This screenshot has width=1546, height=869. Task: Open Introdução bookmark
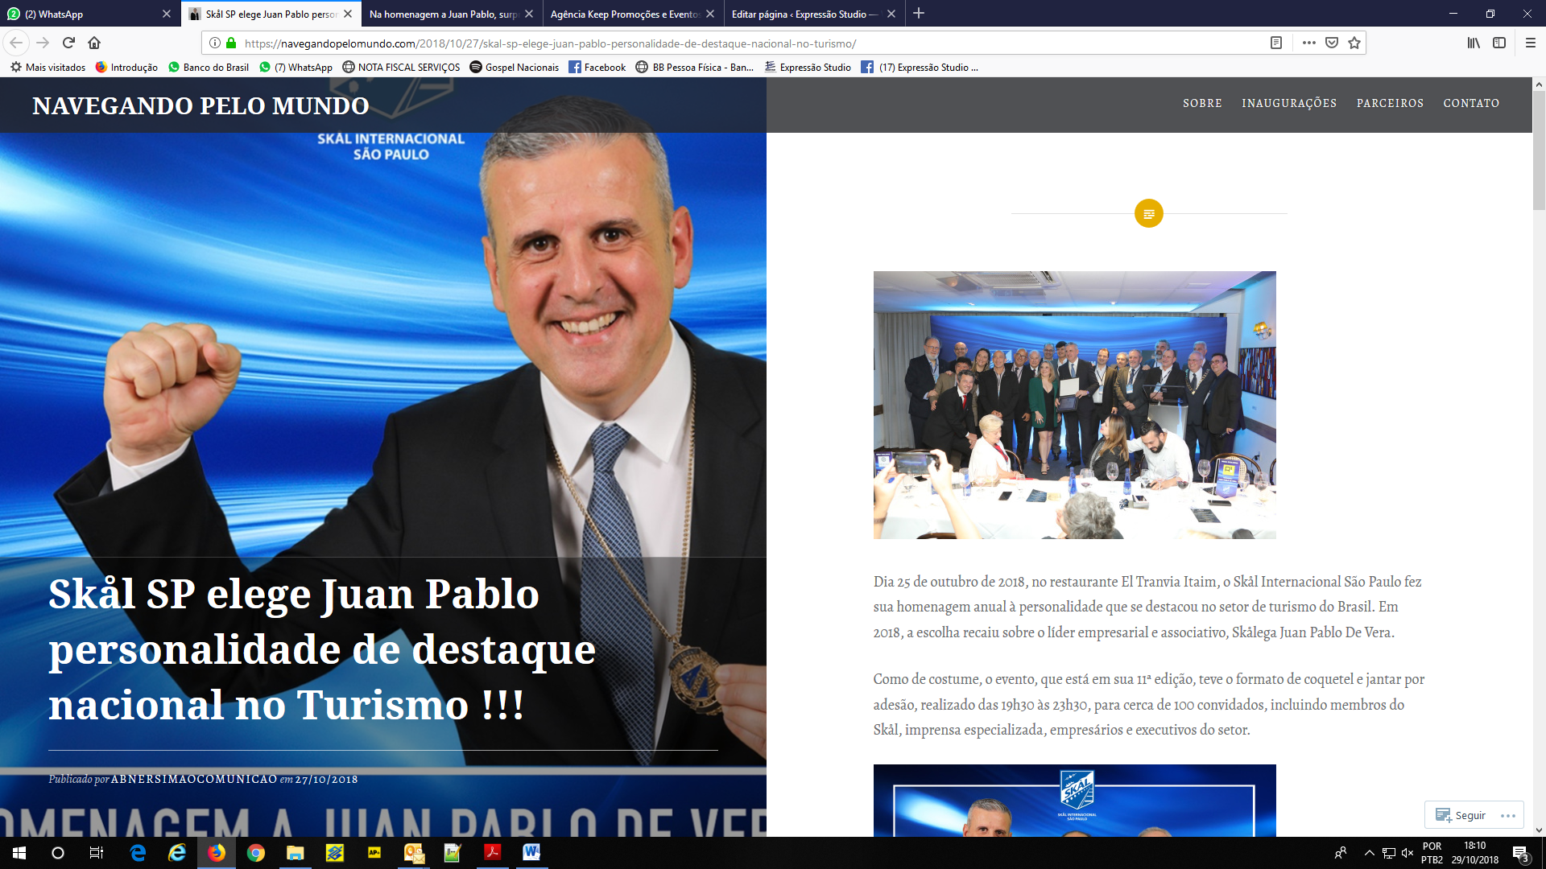coord(126,68)
